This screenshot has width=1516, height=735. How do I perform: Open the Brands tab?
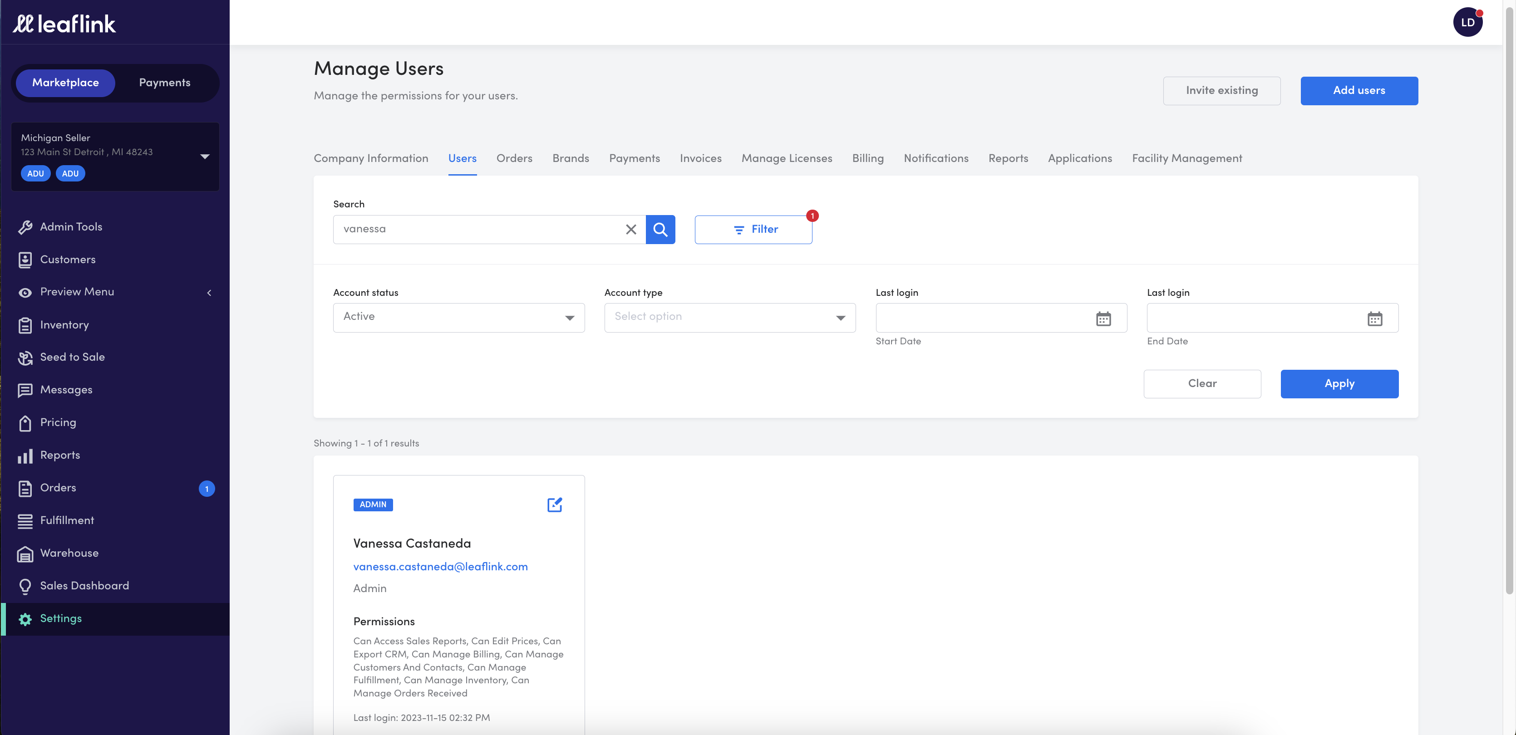571,158
